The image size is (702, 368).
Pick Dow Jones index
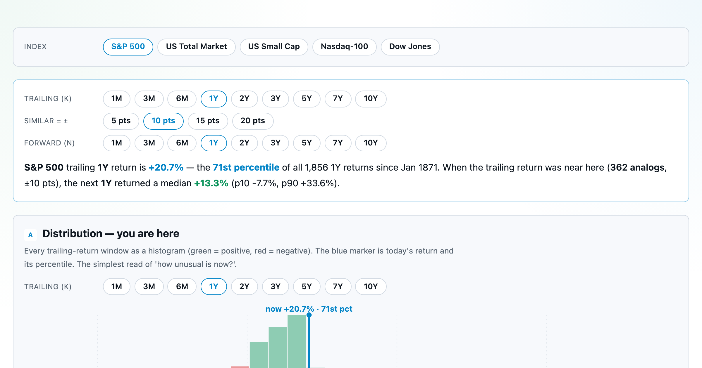pyautogui.click(x=410, y=47)
